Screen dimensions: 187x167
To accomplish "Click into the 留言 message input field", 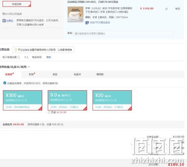I will click(x=124, y=34).
